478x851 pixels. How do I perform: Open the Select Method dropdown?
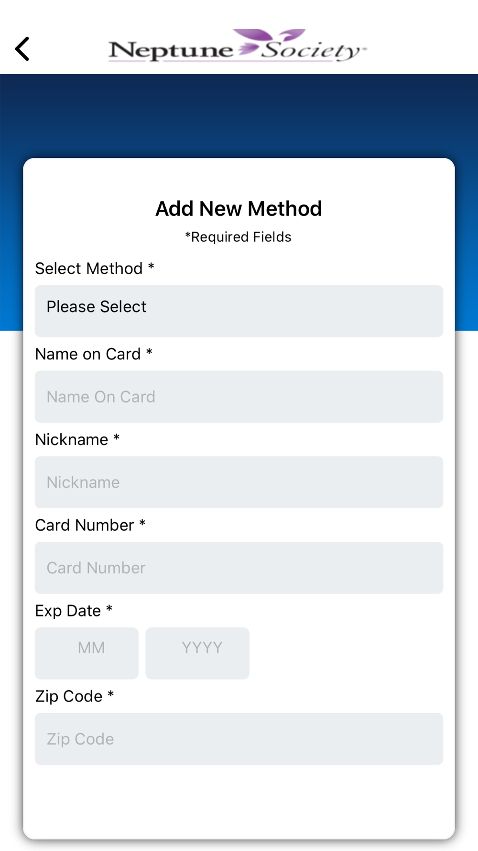coord(239,311)
